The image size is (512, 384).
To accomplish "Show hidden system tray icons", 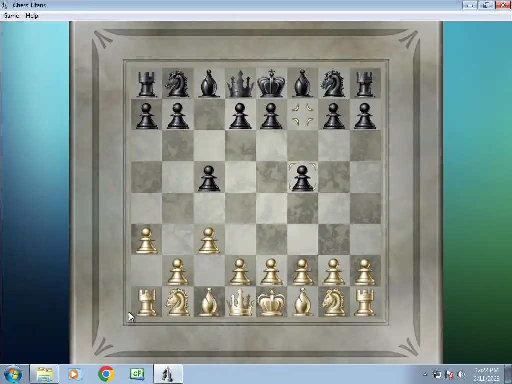I will [x=425, y=374].
